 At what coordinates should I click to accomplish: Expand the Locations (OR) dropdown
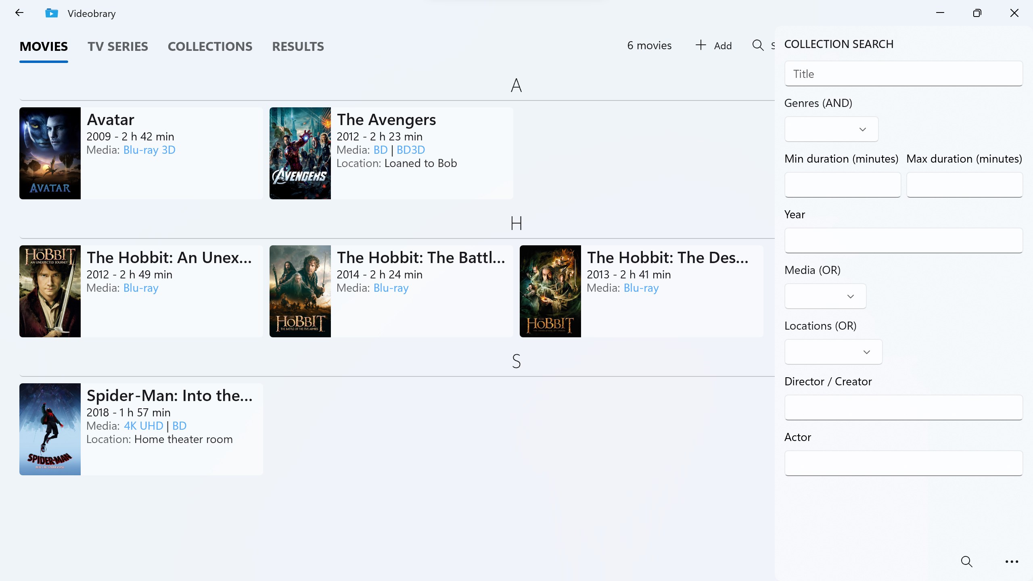coord(833,352)
